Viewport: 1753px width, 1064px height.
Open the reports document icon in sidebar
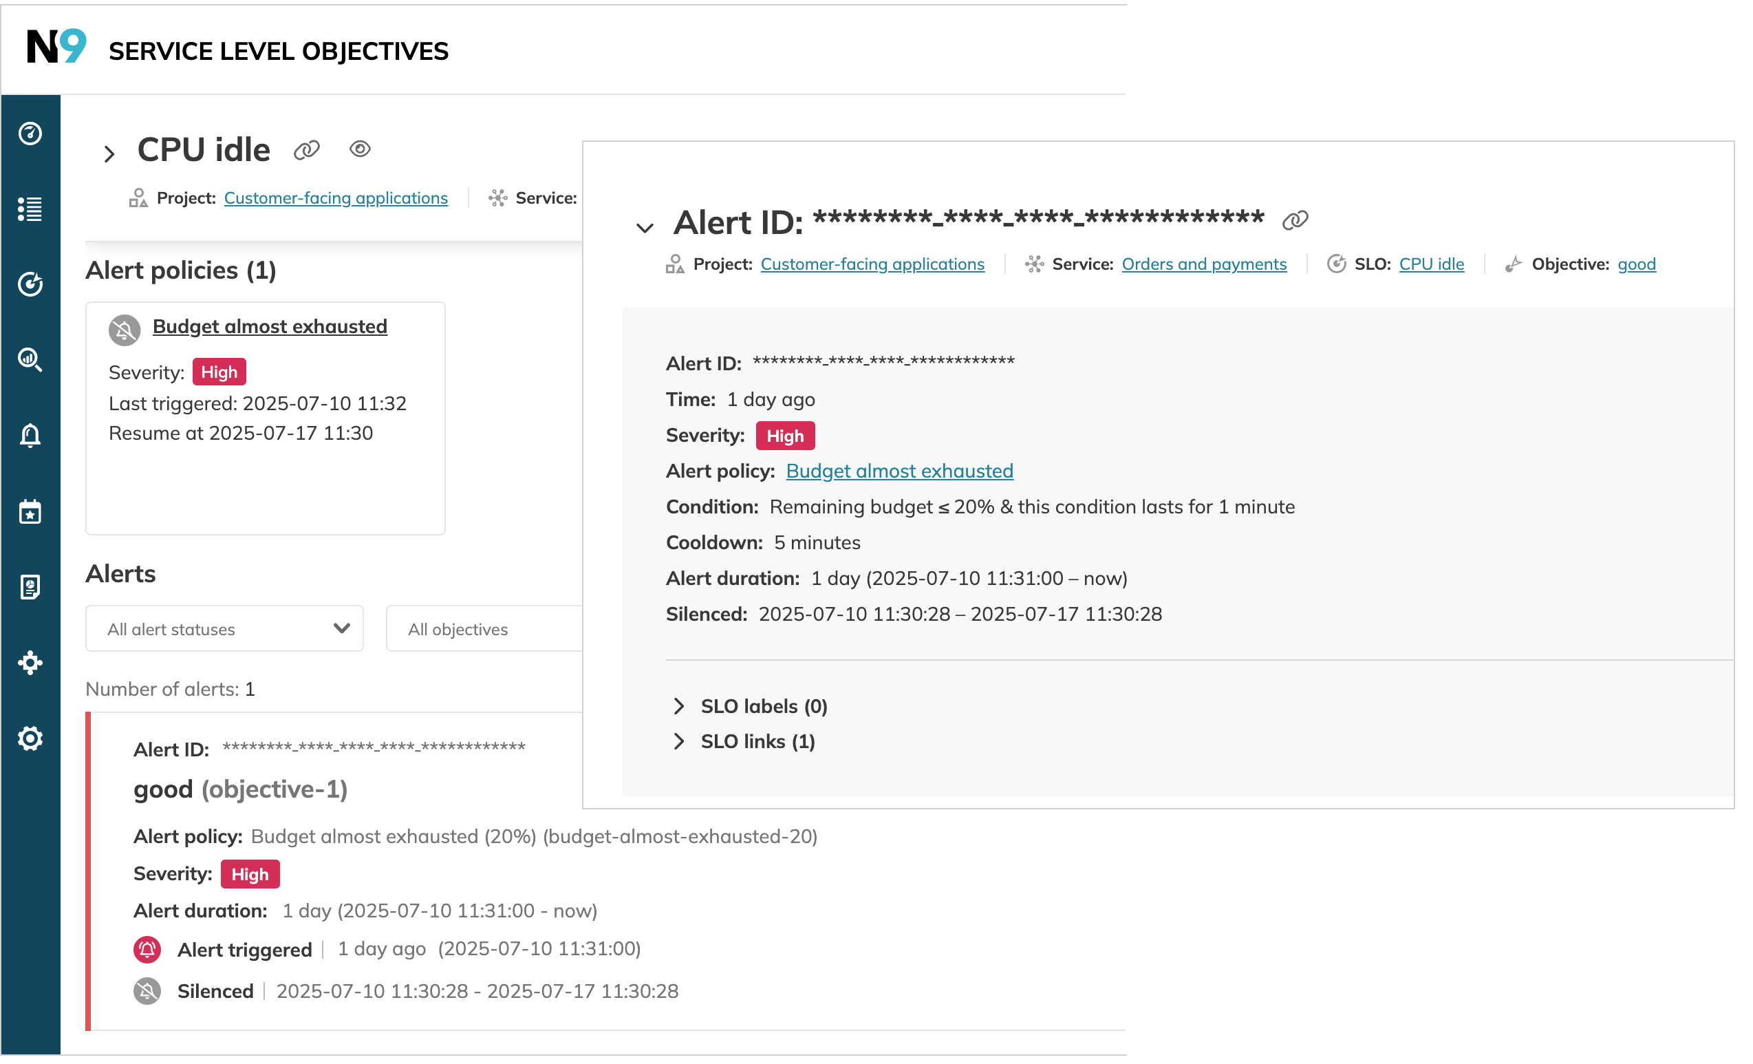pos(30,587)
